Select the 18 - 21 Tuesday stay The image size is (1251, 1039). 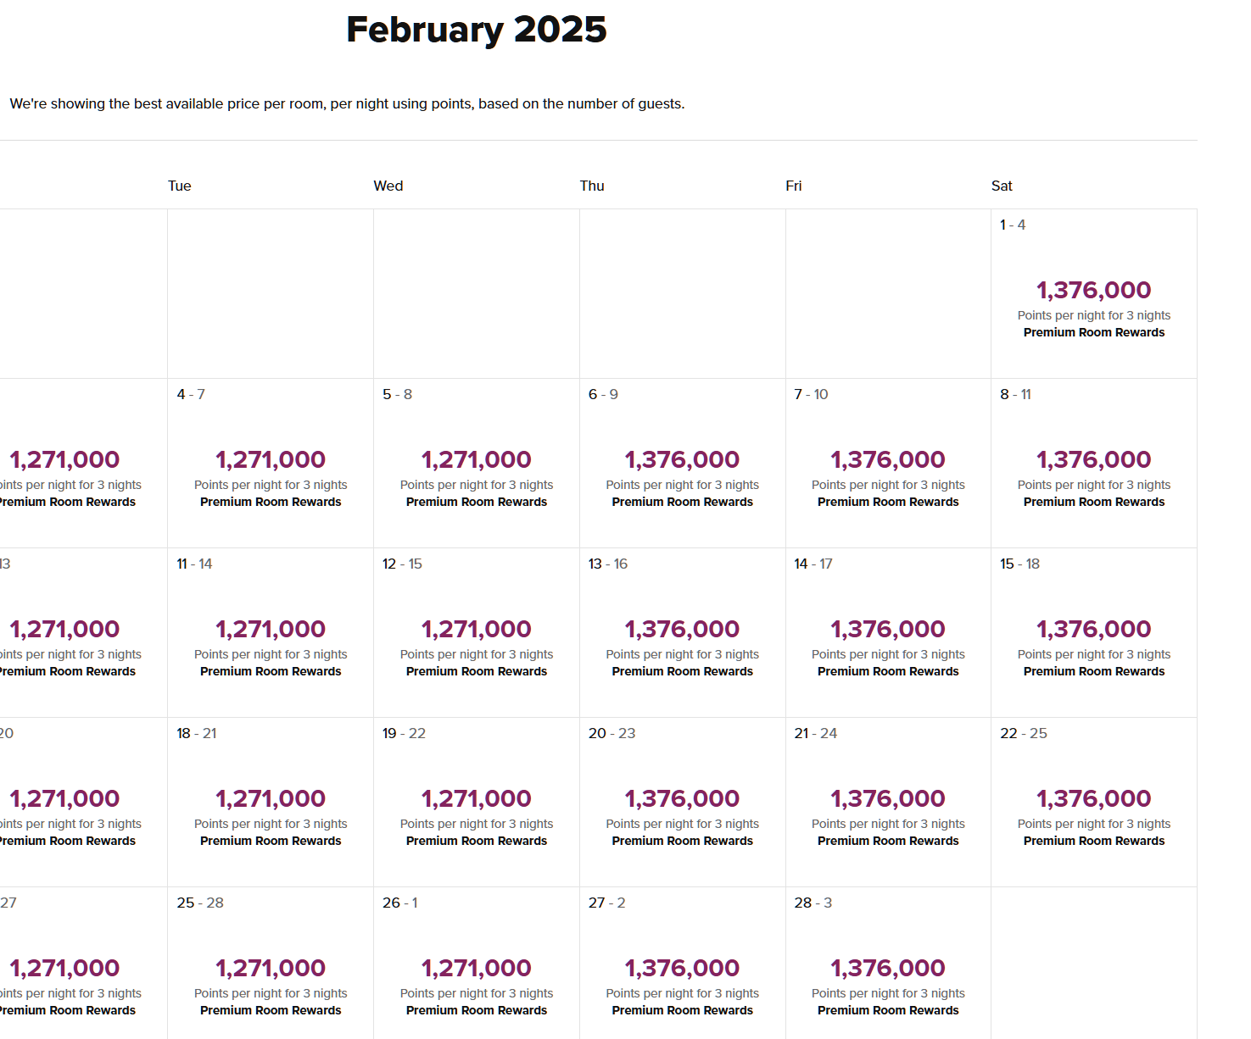point(271,803)
